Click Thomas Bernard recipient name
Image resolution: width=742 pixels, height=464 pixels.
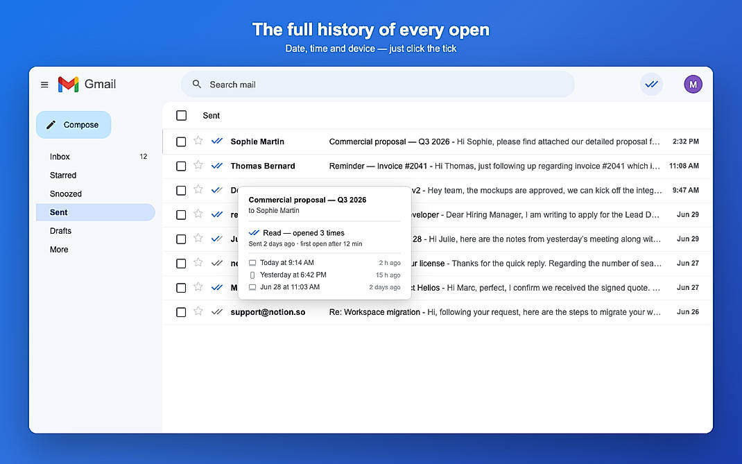(263, 166)
